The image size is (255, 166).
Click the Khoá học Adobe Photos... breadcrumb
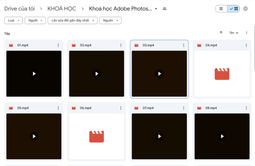coord(120,9)
